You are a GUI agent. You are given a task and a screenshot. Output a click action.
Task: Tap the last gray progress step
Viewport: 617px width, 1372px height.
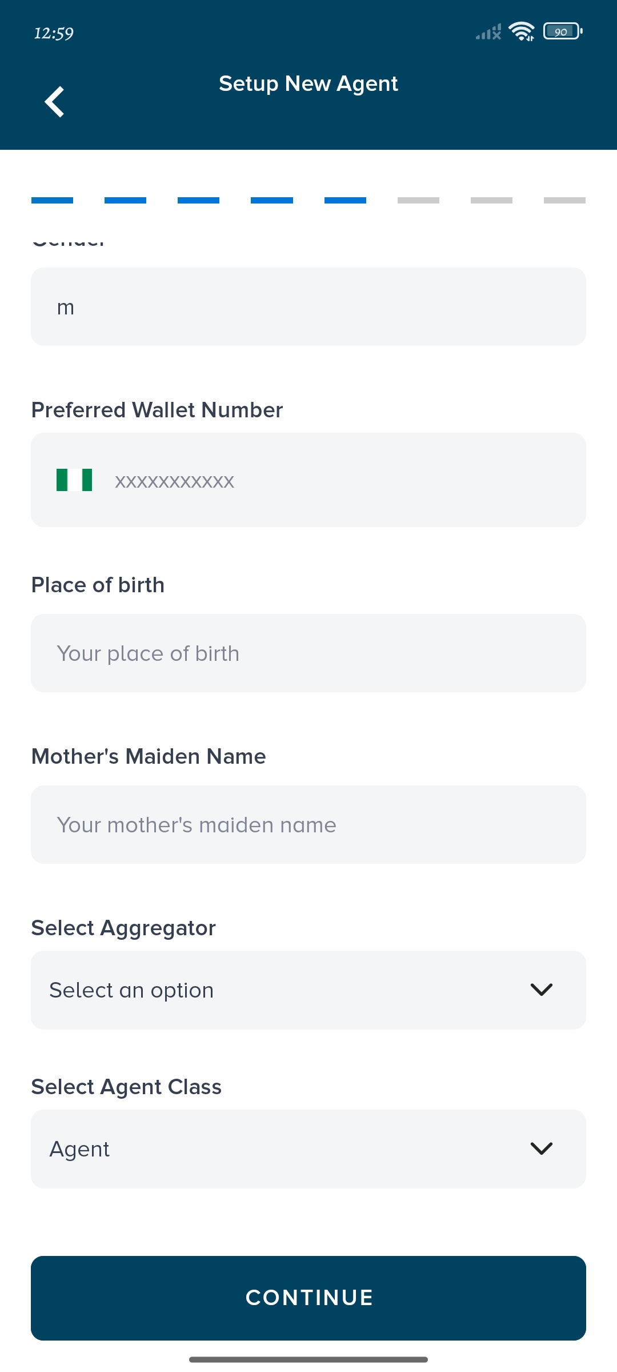tap(564, 201)
